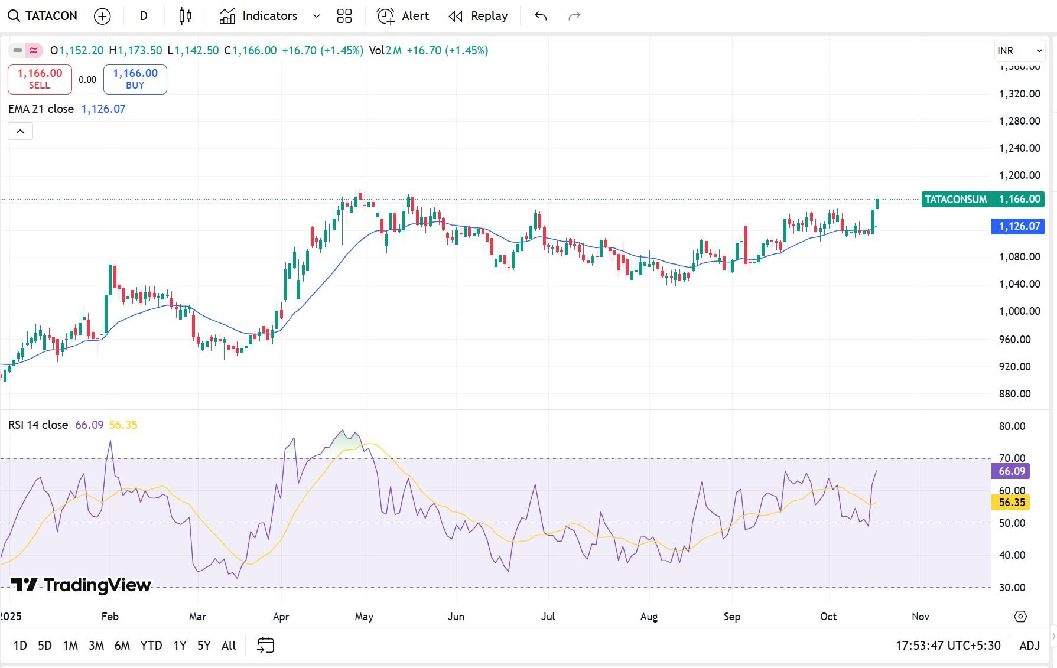Toggle the gray flag status pill
The image size is (1057, 668).
tap(17, 51)
